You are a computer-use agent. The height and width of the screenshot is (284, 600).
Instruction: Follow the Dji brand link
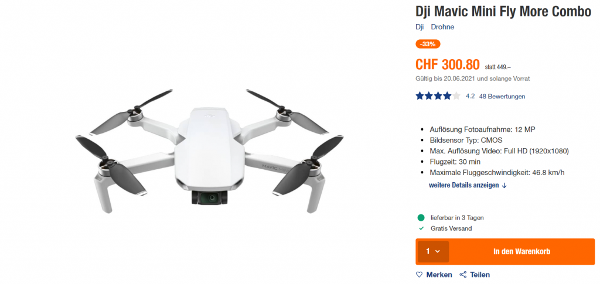[420, 27]
